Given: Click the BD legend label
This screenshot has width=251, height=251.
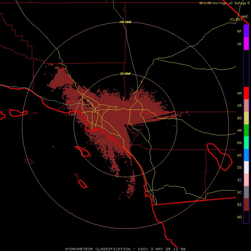Looking at the screenshot, I should [239, 118].
